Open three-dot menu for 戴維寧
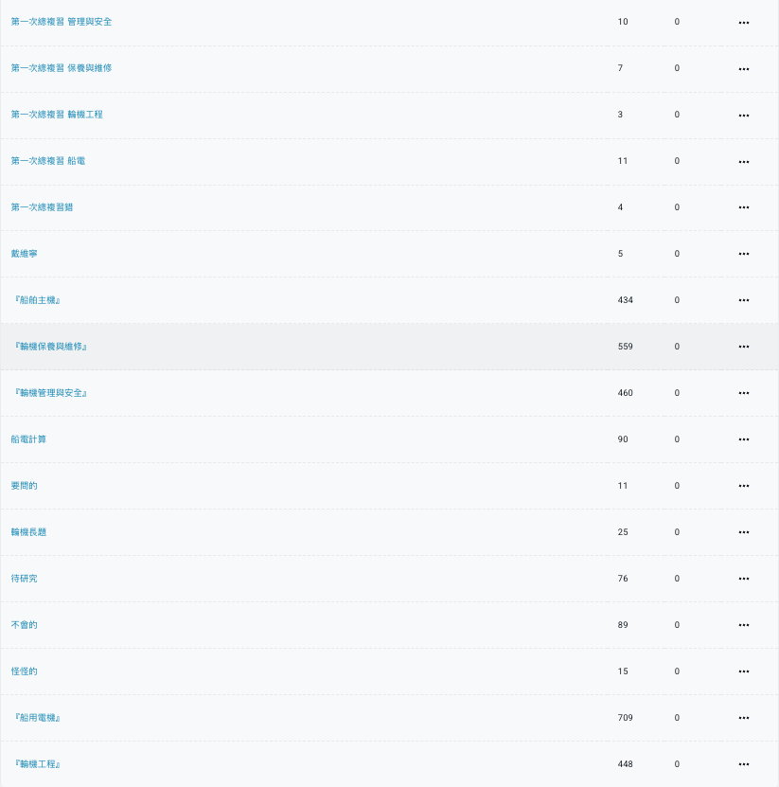Image resolution: width=779 pixels, height=787 pixels. point(743,254)
